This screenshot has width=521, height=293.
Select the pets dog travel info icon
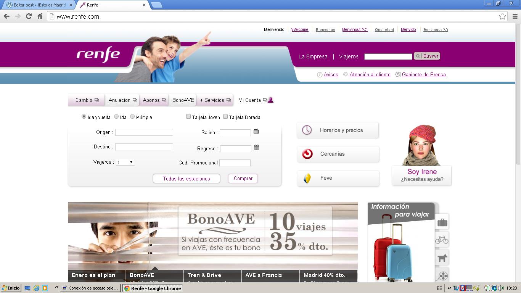442,258
